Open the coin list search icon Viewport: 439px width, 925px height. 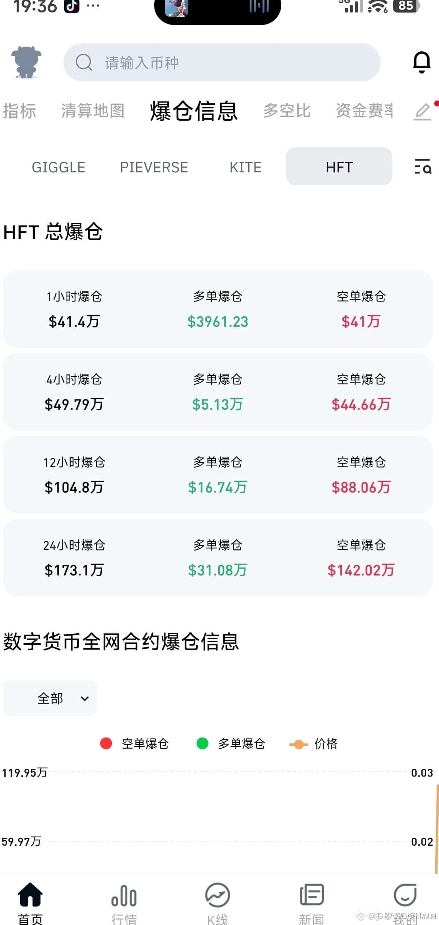pyautogui.click(x=423, y=167)
